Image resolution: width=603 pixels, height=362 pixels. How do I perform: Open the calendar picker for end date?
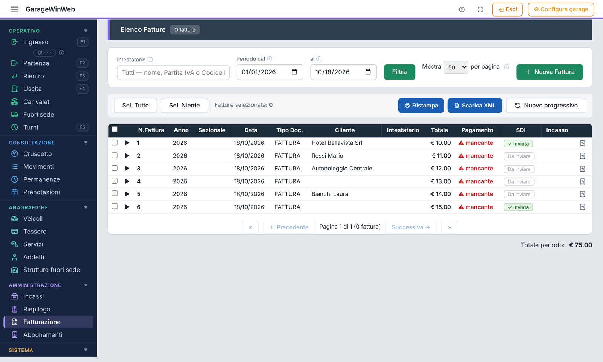(368, 72)
